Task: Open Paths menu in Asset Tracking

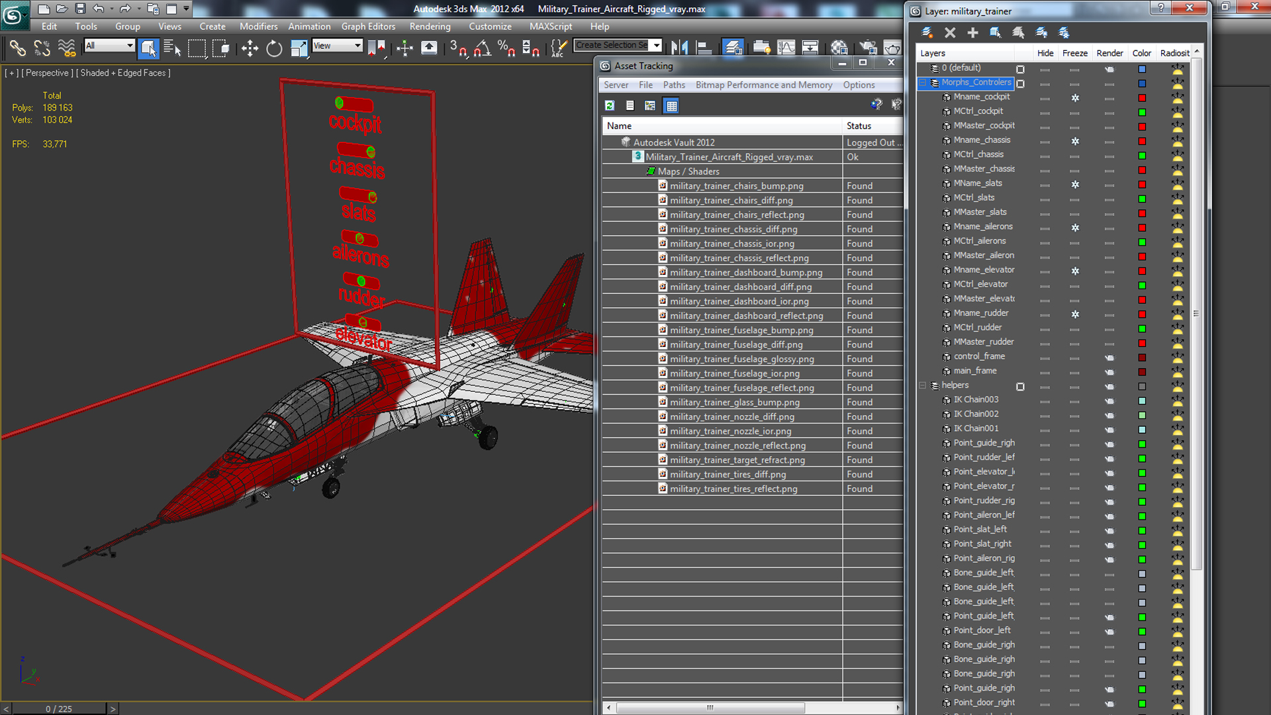Action: coord(674,85)
